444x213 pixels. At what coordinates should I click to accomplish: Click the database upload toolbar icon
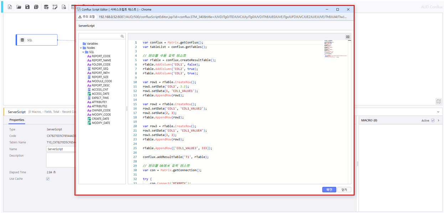tap(46, 7)
